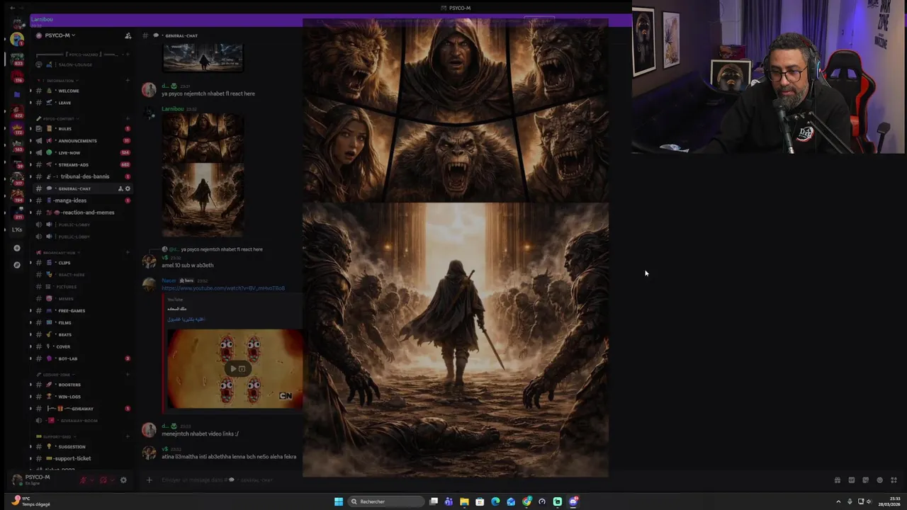This screenshot has width=907, height=510.
Task: Click Larnibou's posted image thumbnail in chat
Action: tap(203, 175)
